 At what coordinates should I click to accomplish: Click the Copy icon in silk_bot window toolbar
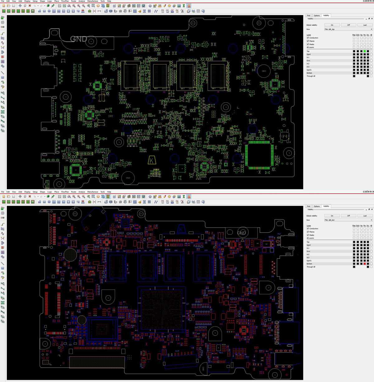tap(25, 196)
